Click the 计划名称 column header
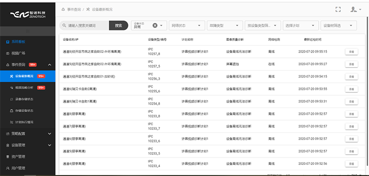This screenshot has height=176, width=369. (187, 39)
